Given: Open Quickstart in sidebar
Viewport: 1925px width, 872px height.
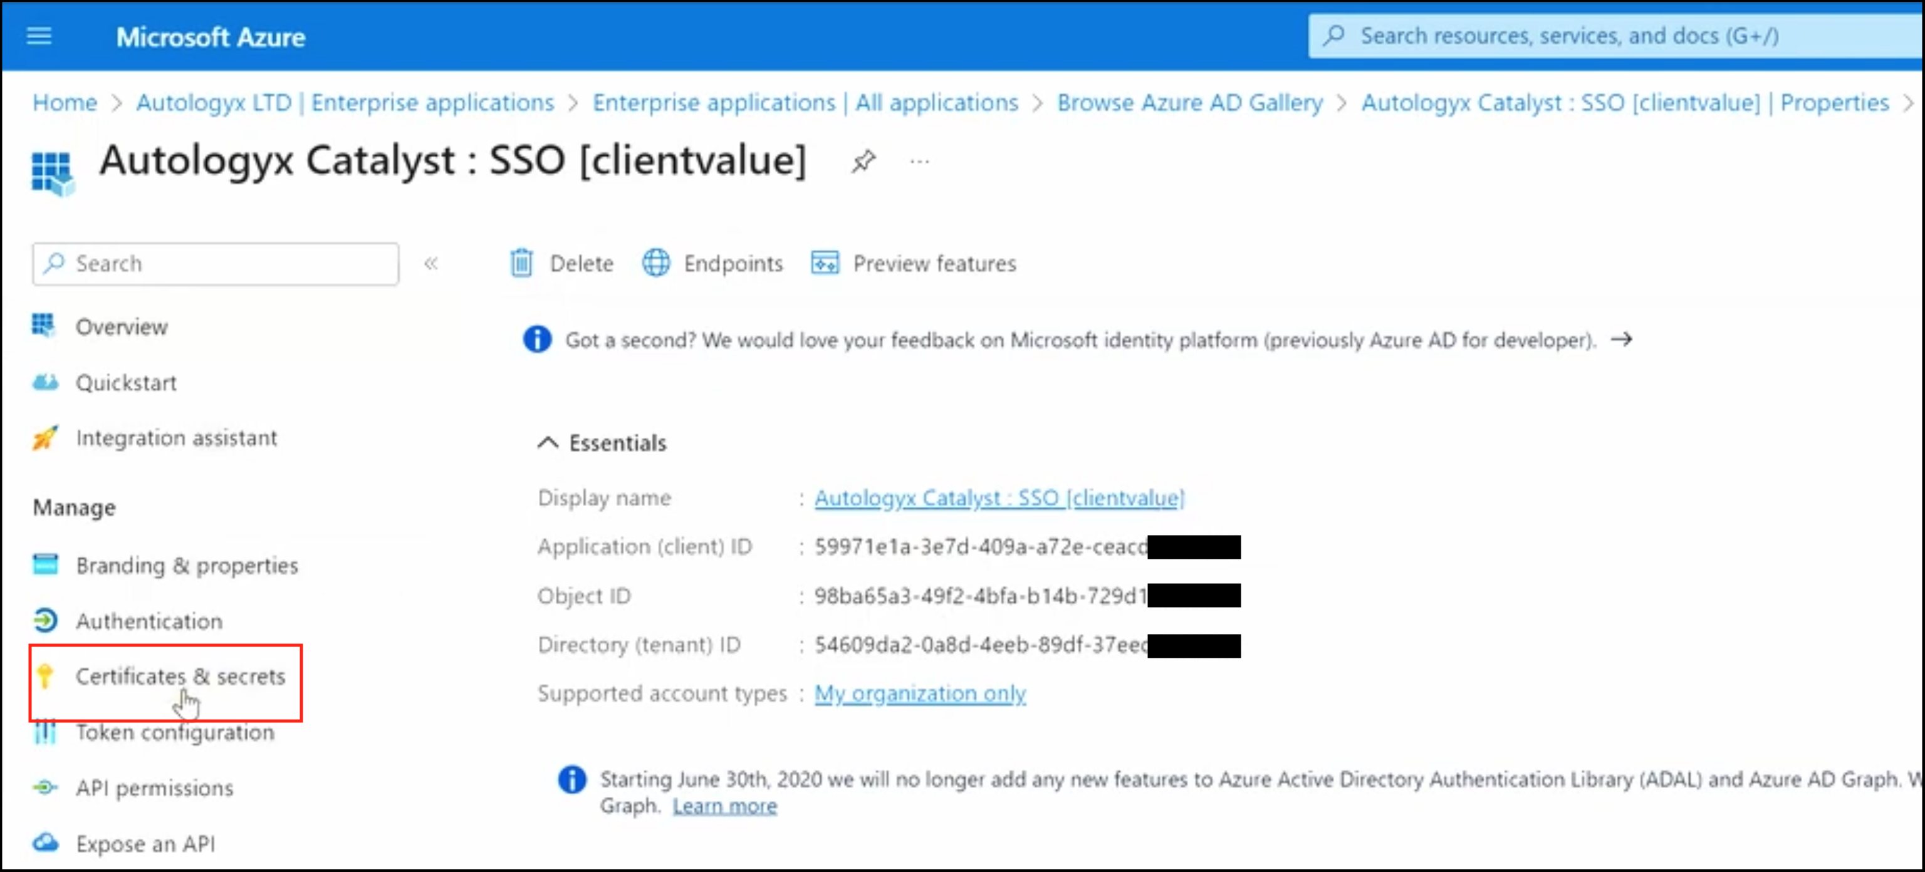Looking at the screenshot, I should coord(127,383).
